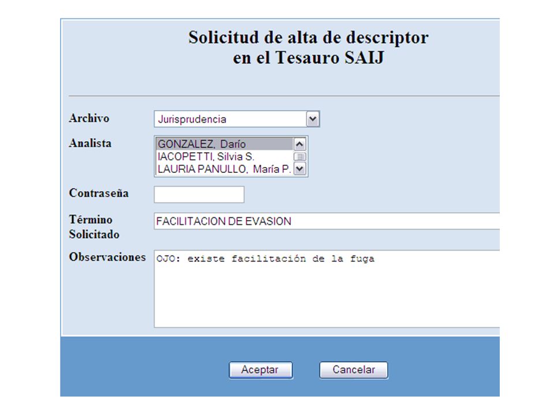Click the Analista list scrollbar thumb
Viewport: 554px width, 415px height.
pos(300,156)
